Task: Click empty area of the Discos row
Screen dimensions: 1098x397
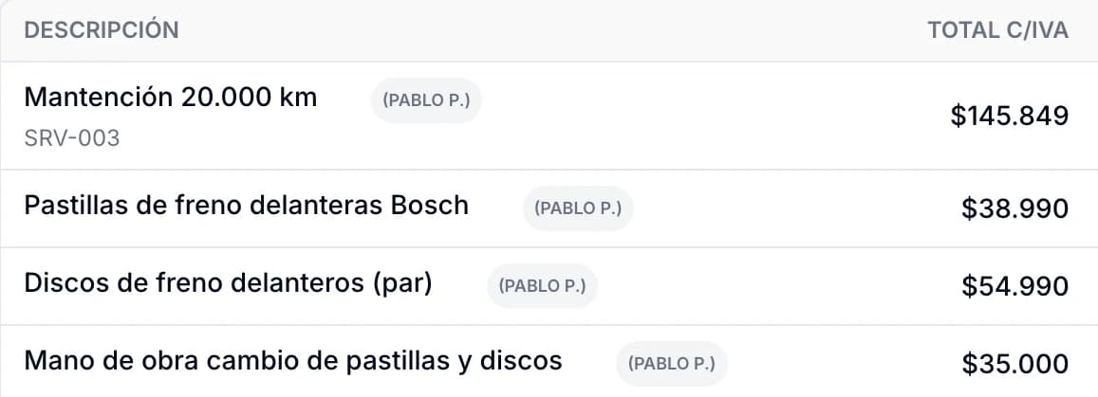Action: [x=771, y=286]
